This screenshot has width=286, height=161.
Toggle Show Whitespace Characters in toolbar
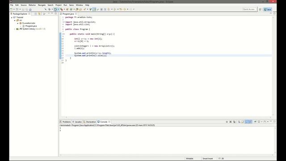point(105,9)
